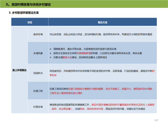Click the 在建工程 category cell

[38, 91]
